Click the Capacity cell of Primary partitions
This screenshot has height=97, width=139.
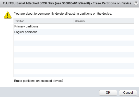coord(104,26)
